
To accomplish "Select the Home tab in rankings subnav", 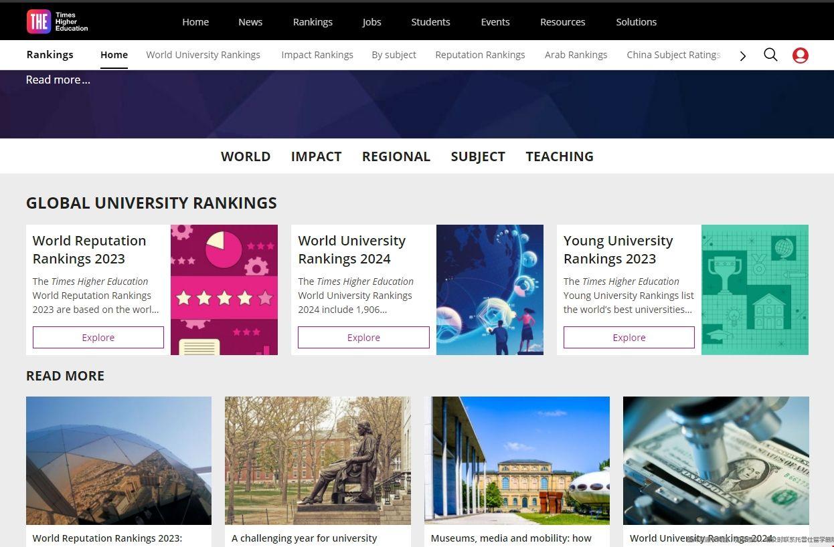I will (x=114, y=55).
